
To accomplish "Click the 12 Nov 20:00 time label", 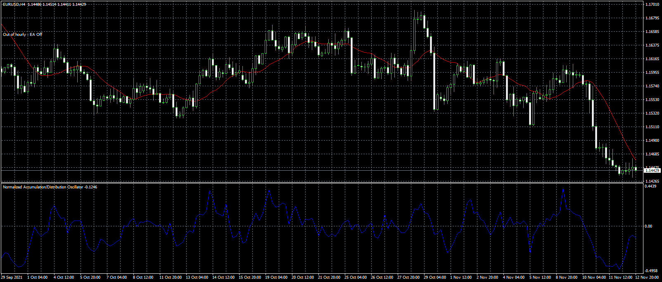I will coord(647,277).
